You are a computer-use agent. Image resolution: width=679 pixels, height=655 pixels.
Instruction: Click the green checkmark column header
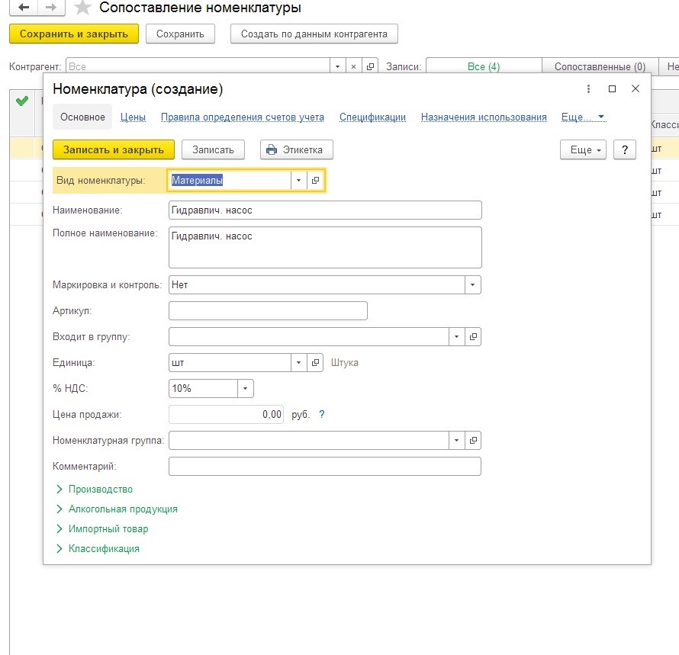[x=21, y=101]
